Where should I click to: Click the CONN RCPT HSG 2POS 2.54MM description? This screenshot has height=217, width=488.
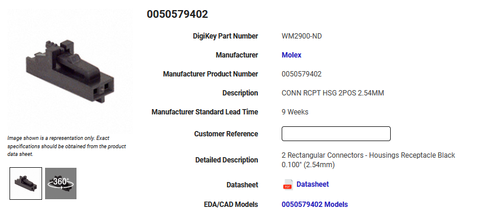[333, 93]
